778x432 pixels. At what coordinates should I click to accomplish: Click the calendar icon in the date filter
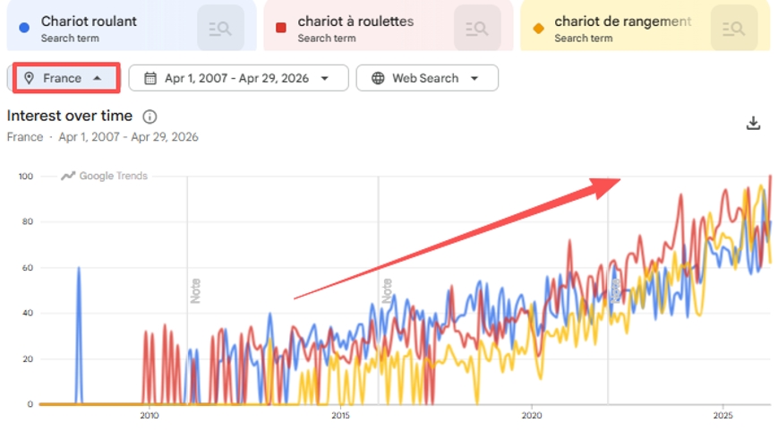coord(150,78)
